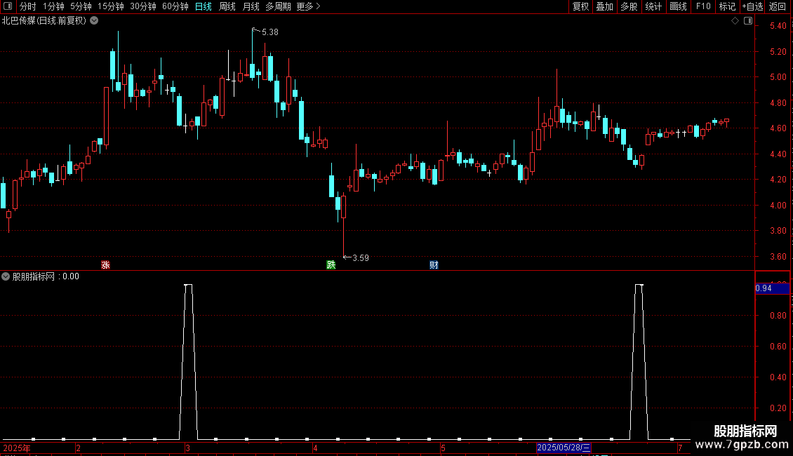This screenshot has width=793, height=456.
Task: Click the 5.00 price axis label
Action: click(778, 77)
